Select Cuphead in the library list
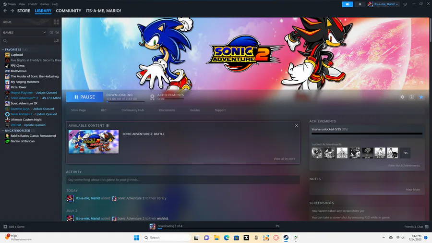 [16, 55]
